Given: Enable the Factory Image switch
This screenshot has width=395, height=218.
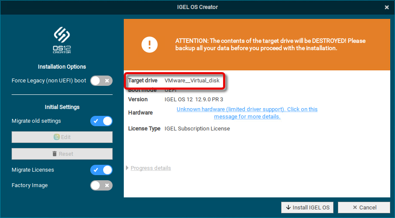Looking at the screenshot, I should pos(101,185).
